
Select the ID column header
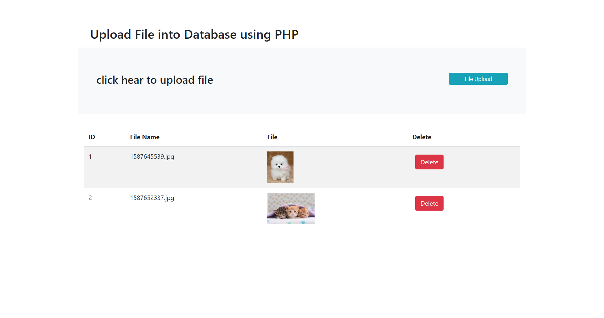[x=92, y=137]
